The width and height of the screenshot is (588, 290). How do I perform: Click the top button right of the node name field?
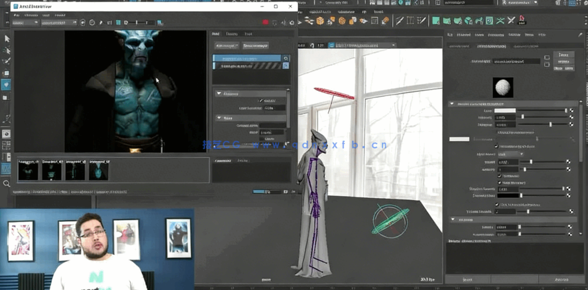pos(563,54)
